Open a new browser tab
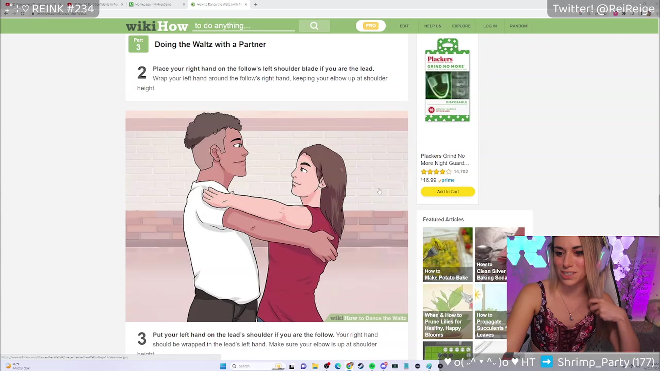The width and height of the screenshot is (660, 371). [x=255, y=4]
